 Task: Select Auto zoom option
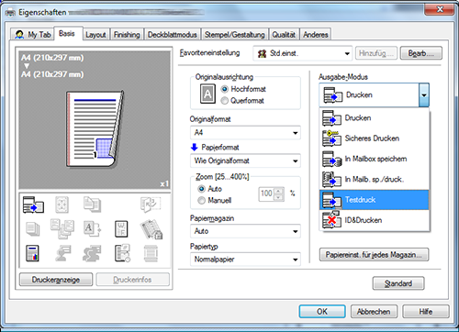(x=209, y=189)
